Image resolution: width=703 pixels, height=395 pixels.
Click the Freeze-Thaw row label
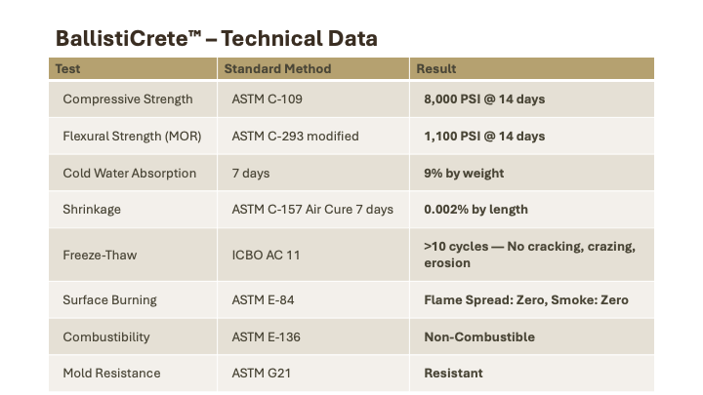pyautogui.click(x=100, y=255)
